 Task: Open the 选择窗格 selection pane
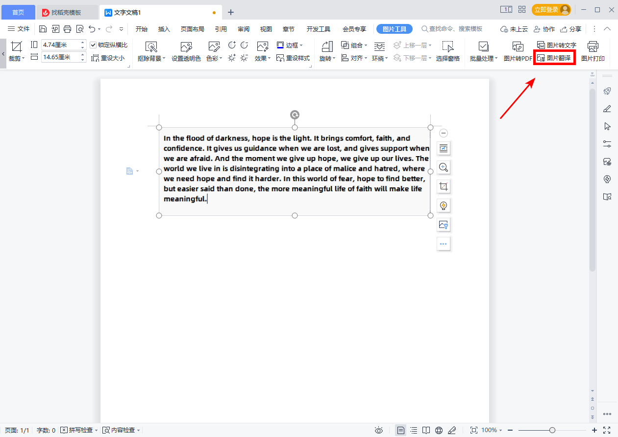tap(447, 51)
